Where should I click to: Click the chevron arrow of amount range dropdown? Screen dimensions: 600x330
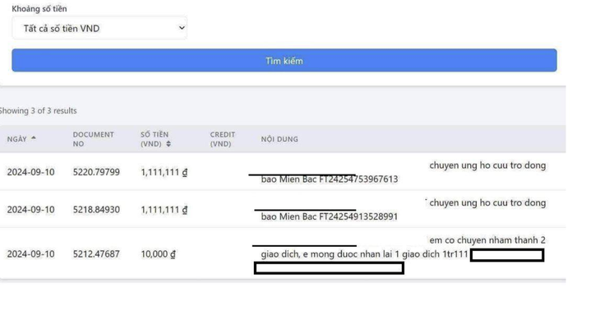coord(182,28)
